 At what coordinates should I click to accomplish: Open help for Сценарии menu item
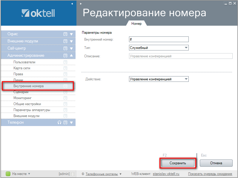[x=65, y=92]
